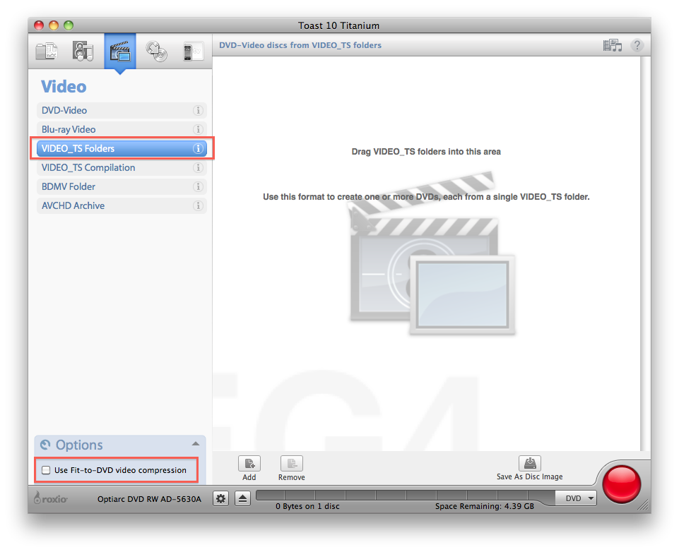Collapse the Options panel triangle
Screen dimensions: 679x552
click(196, 444)
